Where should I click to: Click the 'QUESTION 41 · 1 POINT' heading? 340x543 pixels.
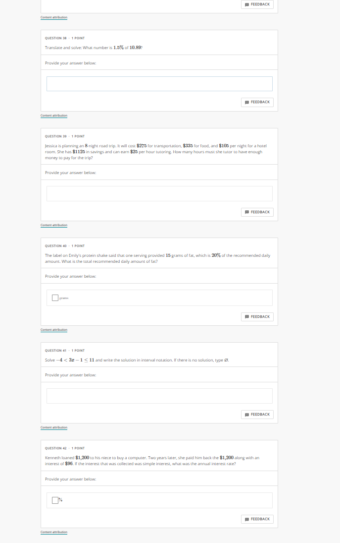(65, 351)
